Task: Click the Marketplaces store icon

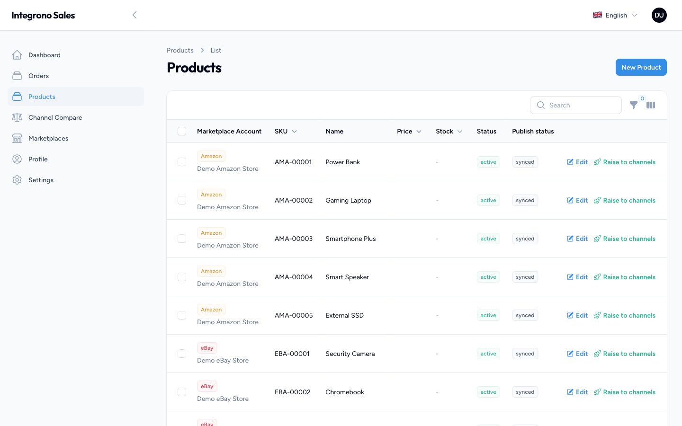Action: click(17, 138)
